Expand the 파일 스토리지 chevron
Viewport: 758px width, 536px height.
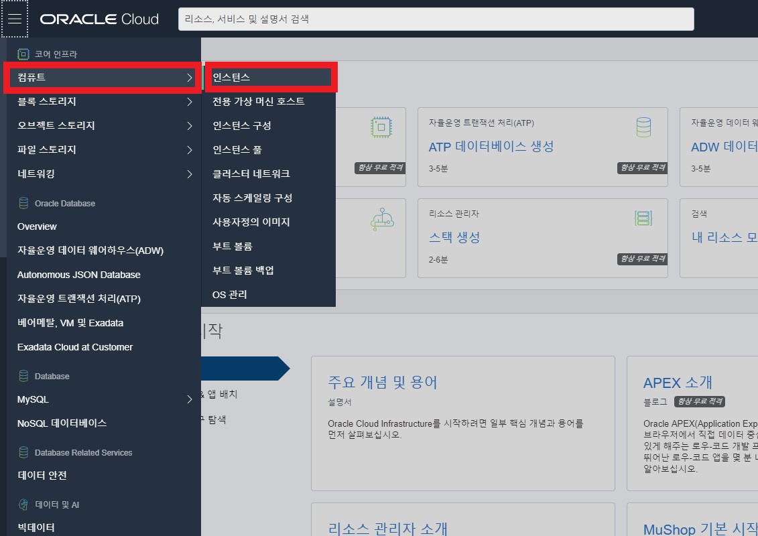[190, 150]
